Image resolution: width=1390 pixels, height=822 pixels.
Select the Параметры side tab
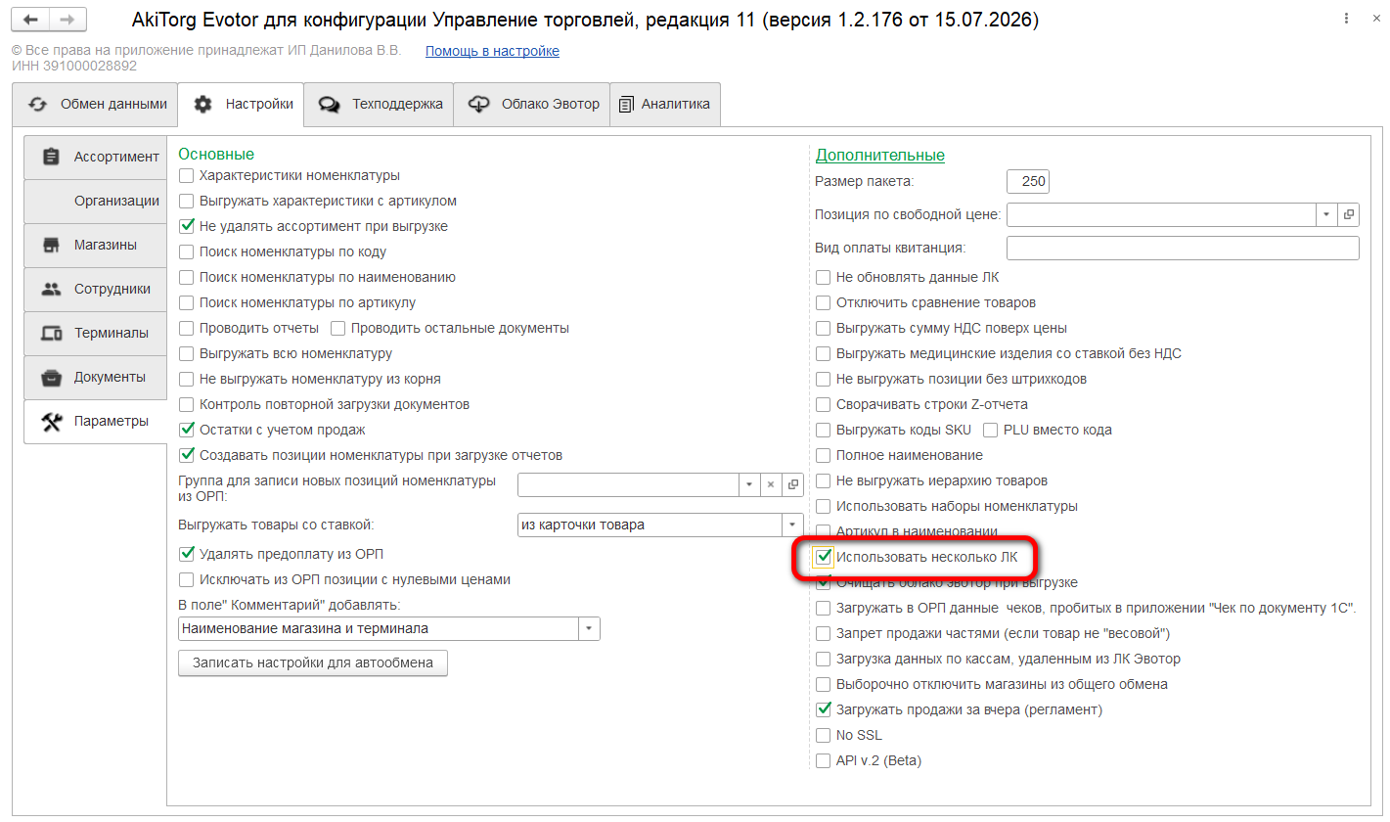[x=95, y=421]
